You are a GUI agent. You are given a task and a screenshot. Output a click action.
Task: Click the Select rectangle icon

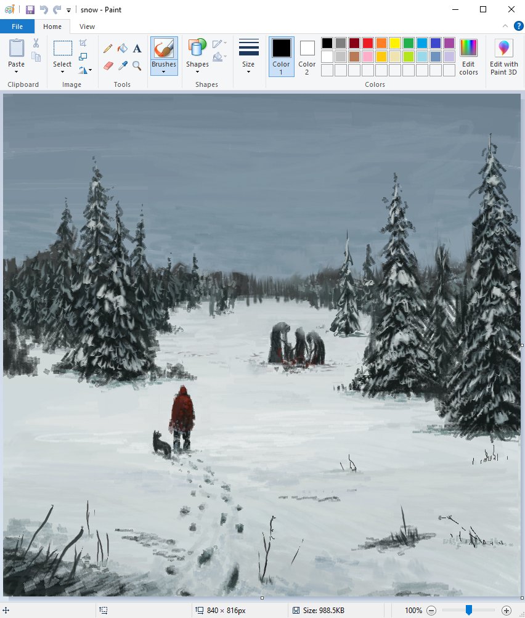[63, 49]
